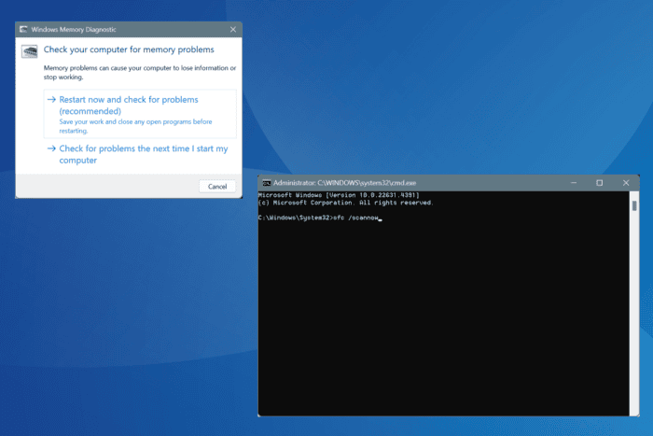653x436 pixels.
Task: Click the arrow beside next-time check option
Action: coord(51,148)
